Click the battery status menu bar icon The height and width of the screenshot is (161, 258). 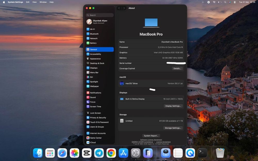point(220,2)
